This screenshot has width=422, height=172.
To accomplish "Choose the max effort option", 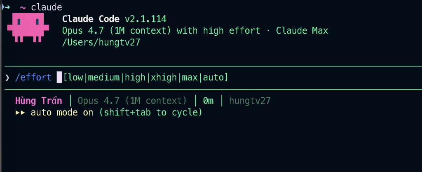I will [190, 77].
